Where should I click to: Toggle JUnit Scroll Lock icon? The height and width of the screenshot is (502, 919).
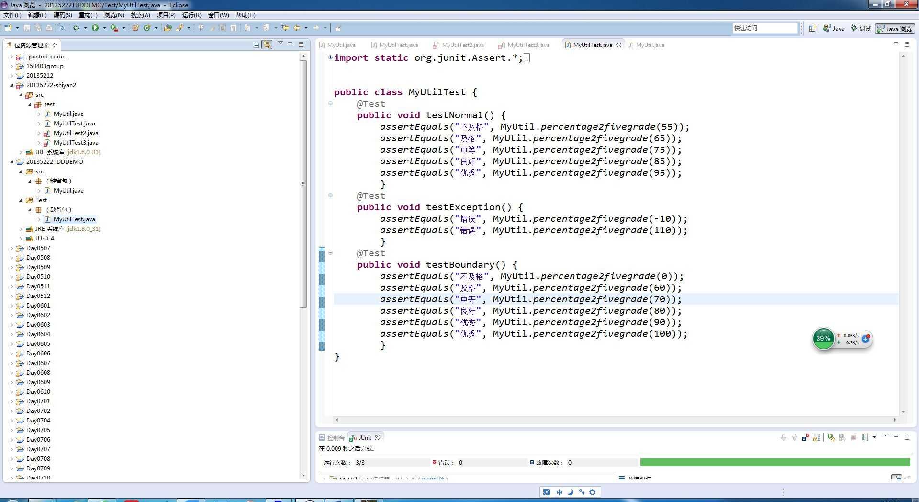817,437
